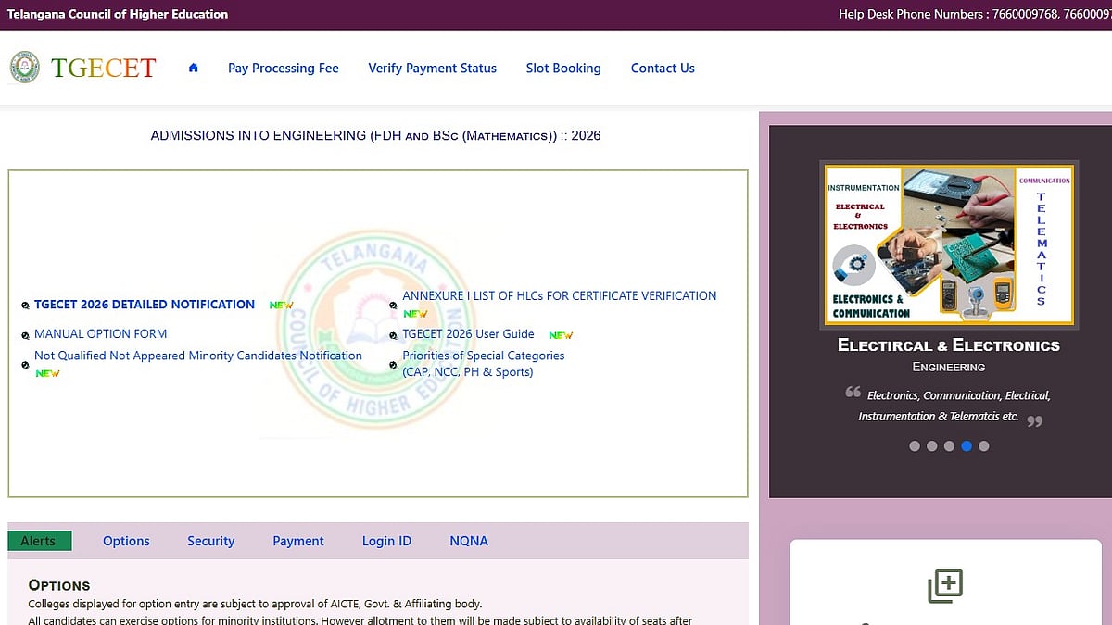Click the OPTIONS section heading
Screen dimensions: 1112x625
click(x=59, y=585)
